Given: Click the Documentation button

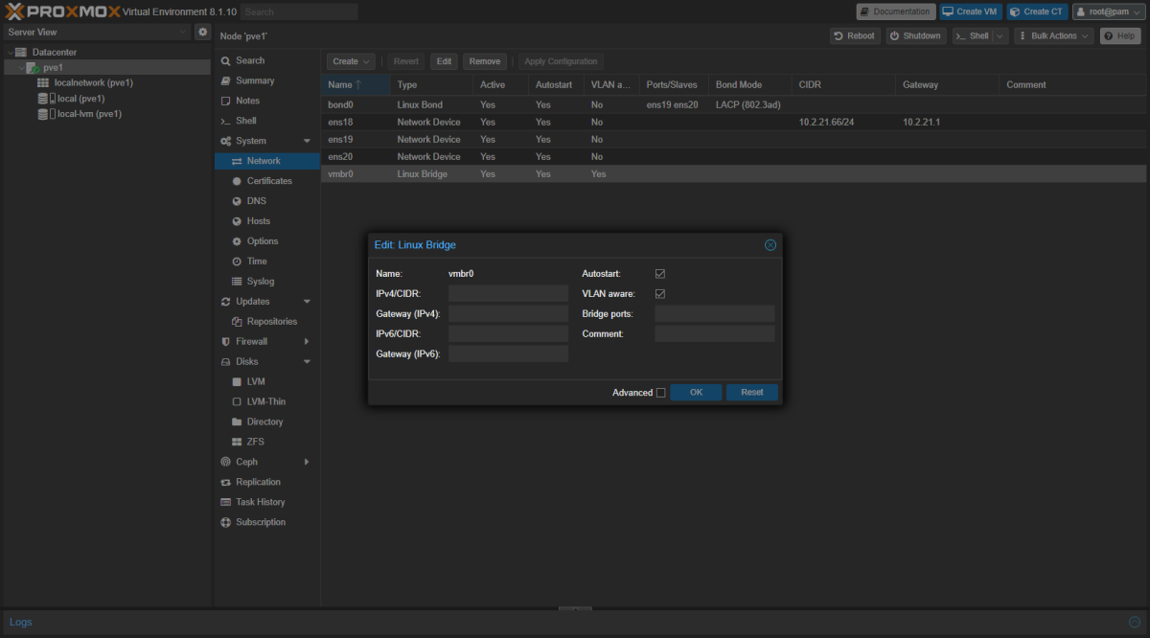Looking at the screenshot, I should pos(896,11).
